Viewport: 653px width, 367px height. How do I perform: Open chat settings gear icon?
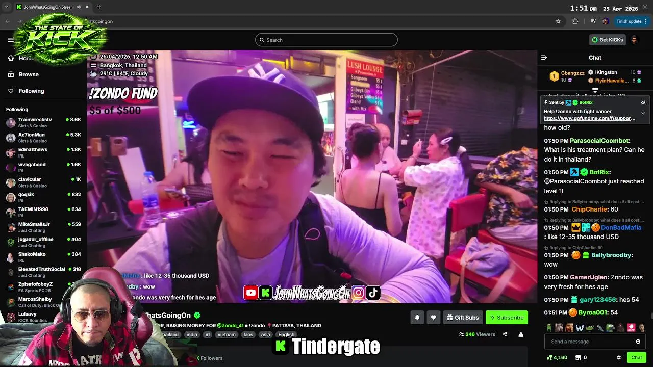pos(619,357)
